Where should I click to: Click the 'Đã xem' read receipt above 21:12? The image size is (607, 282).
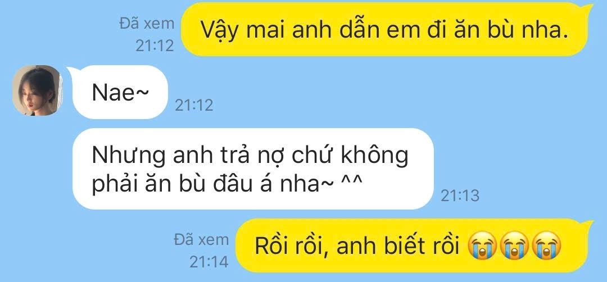[x=147, y=24]
